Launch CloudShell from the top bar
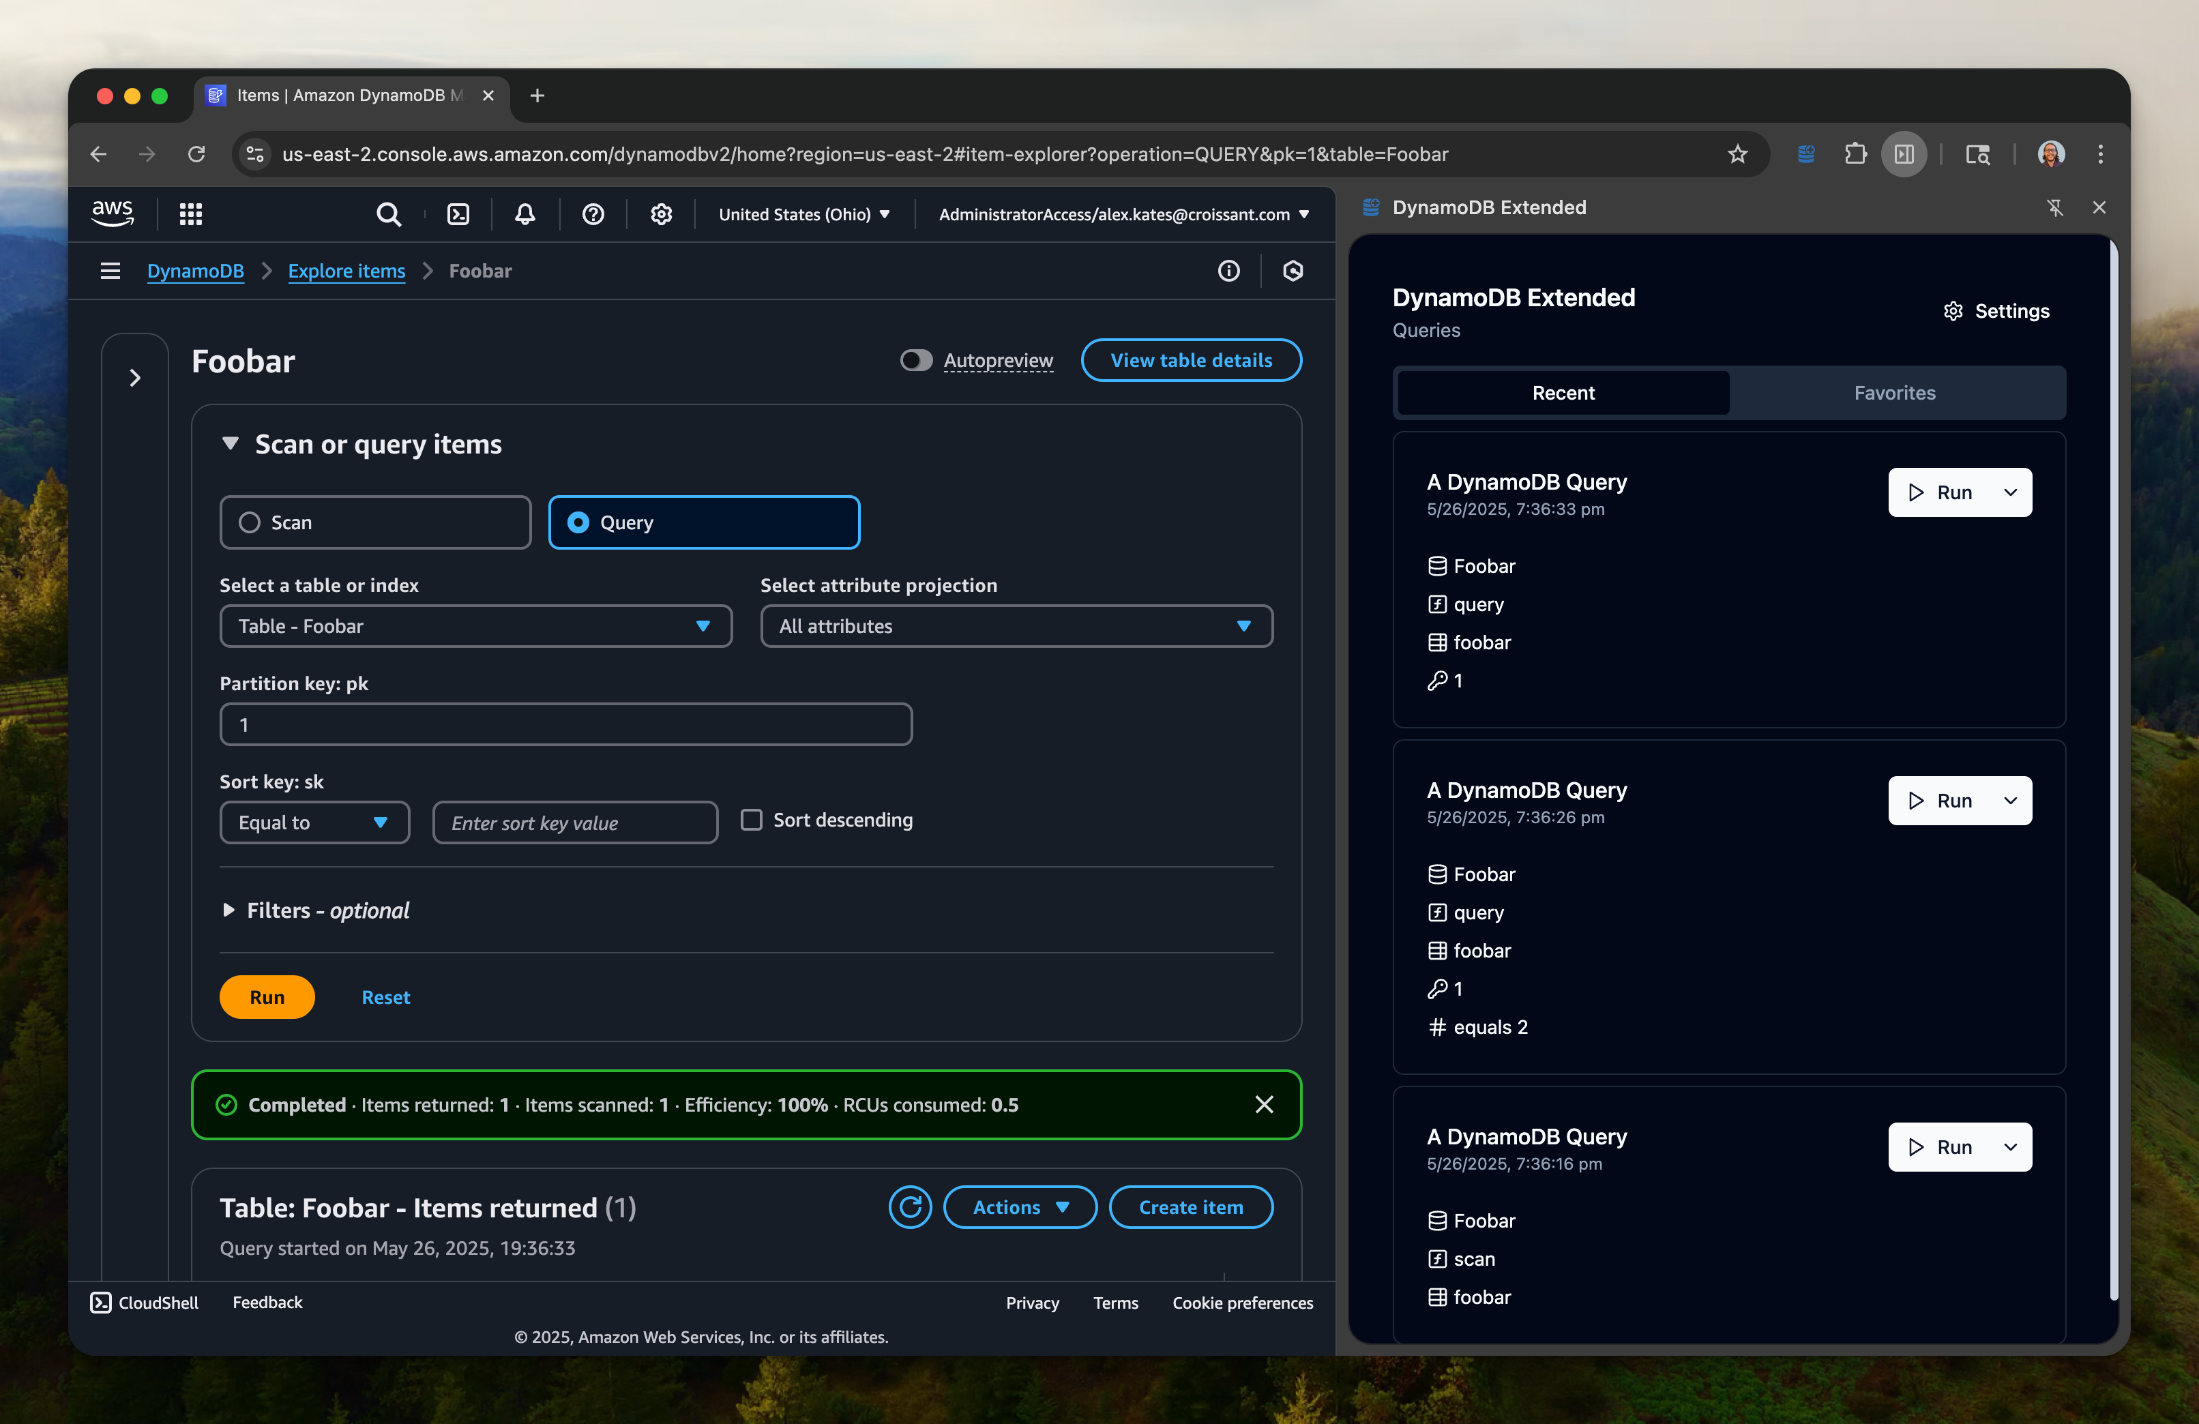Screen dimensions: 2199x1424 click(458, 214)
